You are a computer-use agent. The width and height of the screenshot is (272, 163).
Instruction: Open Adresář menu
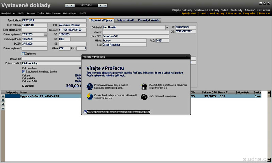pos(250,10)
